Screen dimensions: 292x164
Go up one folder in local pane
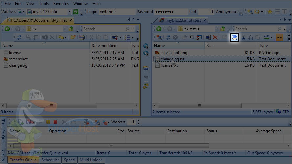point(71,29)
